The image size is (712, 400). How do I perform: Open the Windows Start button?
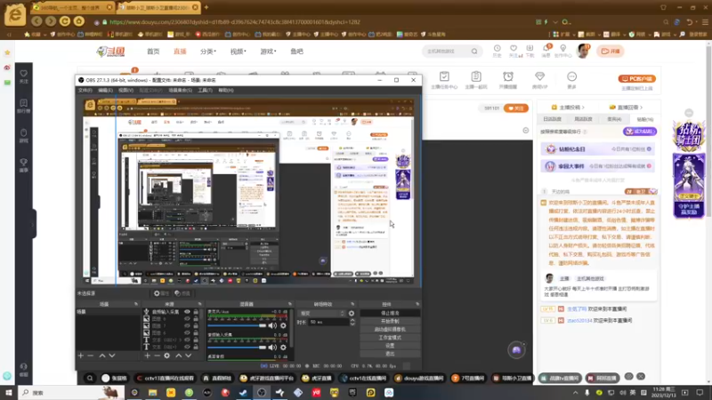tap(8, 392)
